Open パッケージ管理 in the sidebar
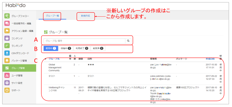Image resolution: width=232 pixels, height=107 pixels. (x=19, y=61)
